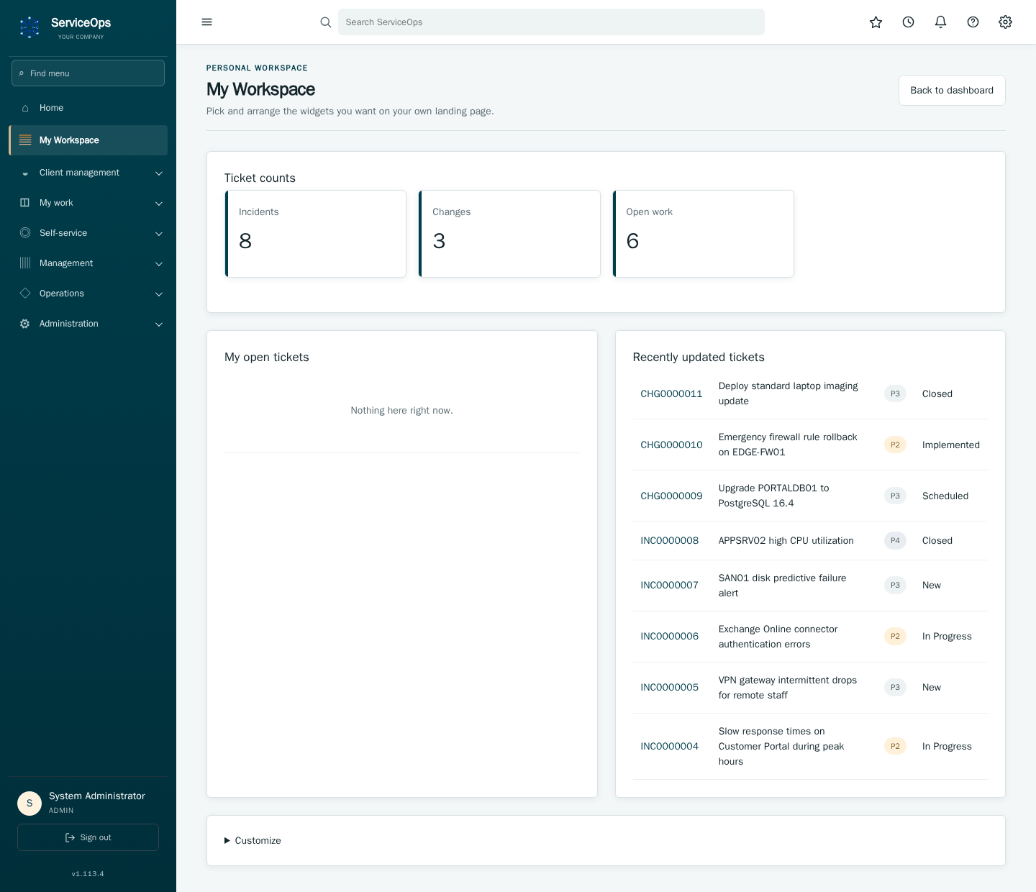Toggle sidebar with hamburger menu icon

pyautogui.click(x=207, y=22)
